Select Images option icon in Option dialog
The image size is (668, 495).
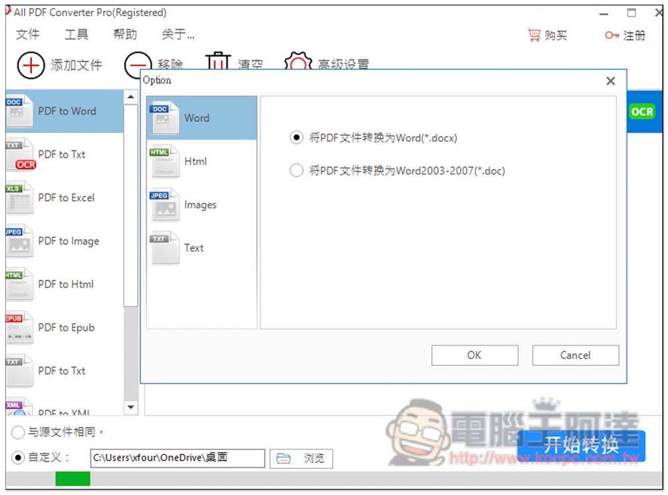[x=164, y=204]
